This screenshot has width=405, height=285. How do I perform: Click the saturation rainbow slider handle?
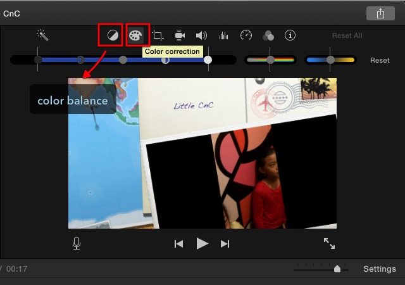click(270, 60)
